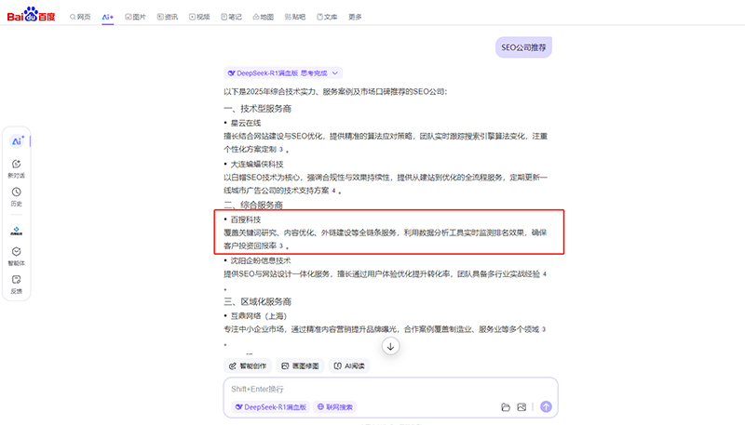Click the purple send arrow button

coord(546,406)
